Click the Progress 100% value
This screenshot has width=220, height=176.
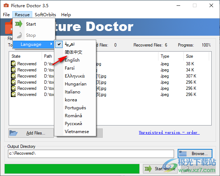[x=206, y=45]
